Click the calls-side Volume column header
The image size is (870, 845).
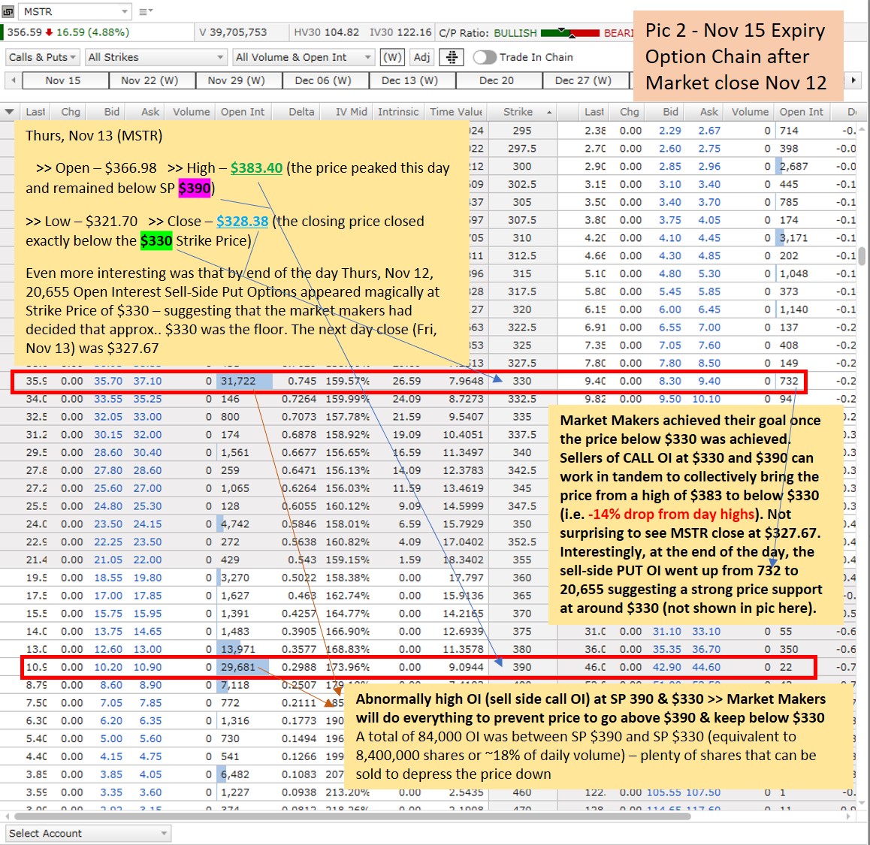click(x=191, y=111)
